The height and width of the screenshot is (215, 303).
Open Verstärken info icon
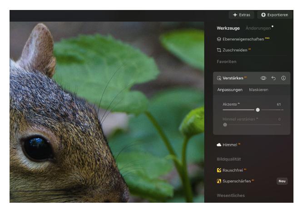[283, 78]
